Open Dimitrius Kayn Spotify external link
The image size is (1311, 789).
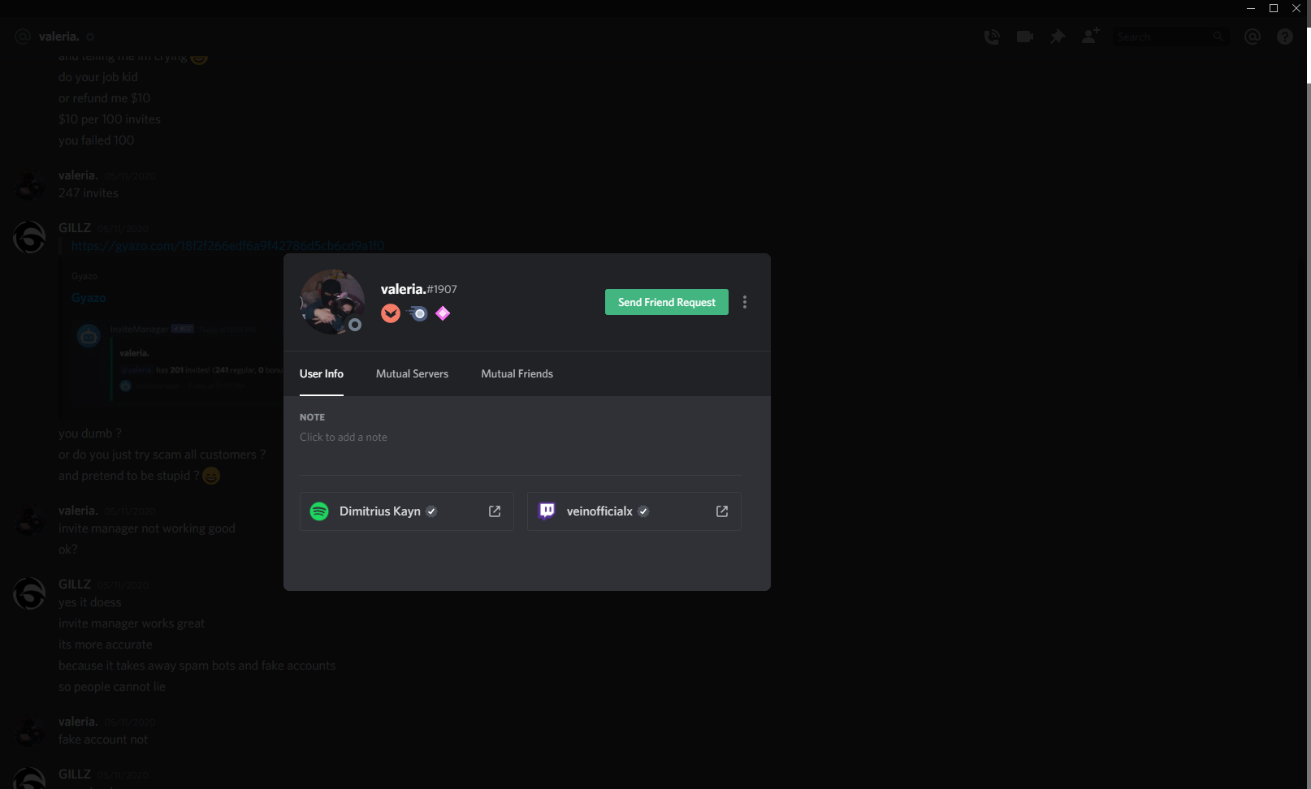click(x=494, y=511)
